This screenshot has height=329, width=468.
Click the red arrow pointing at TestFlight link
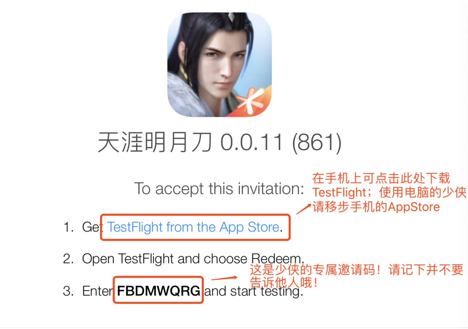coord(304,209)
